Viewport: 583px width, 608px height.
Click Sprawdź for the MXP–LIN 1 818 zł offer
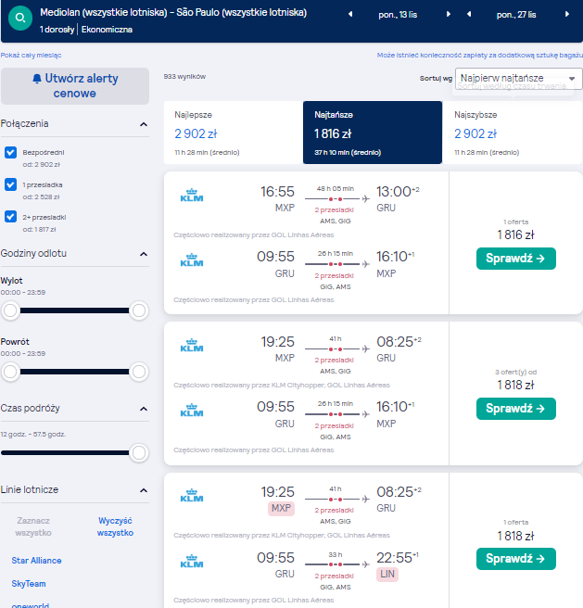[516, 559]
